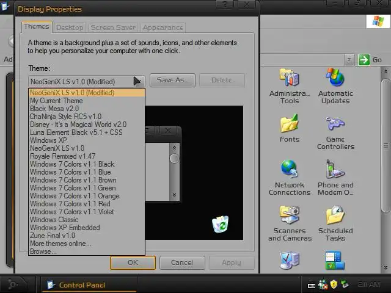391x293 pixels.
Task: Open the taskbar and Start menu icon in Control Panel
Action: click(335, 261)
